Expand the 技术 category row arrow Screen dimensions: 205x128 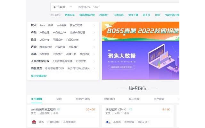[94, 25]
